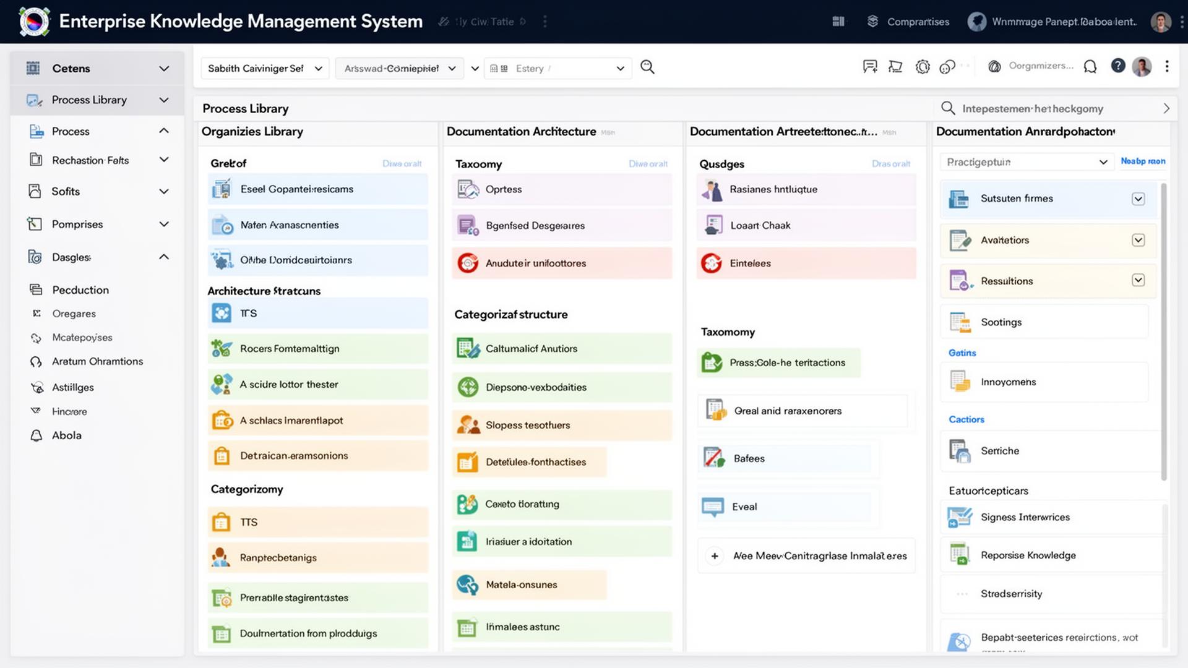
Task: Collapse the Process sidebar group
Action: click(x=164, y=131)
